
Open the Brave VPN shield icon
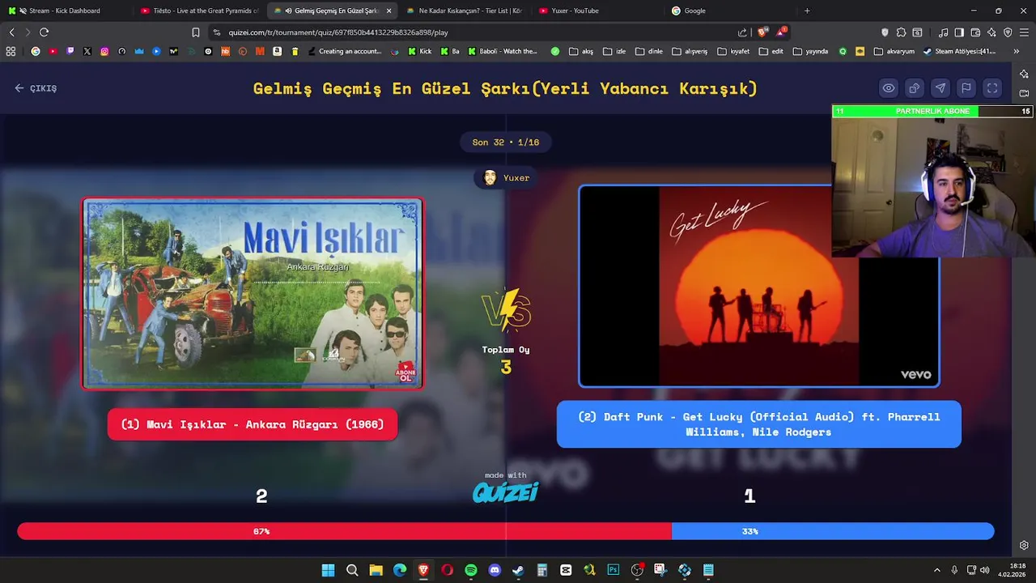1008,32
